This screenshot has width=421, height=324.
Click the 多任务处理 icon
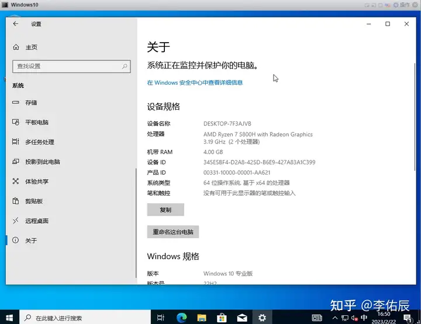[16, 141]
